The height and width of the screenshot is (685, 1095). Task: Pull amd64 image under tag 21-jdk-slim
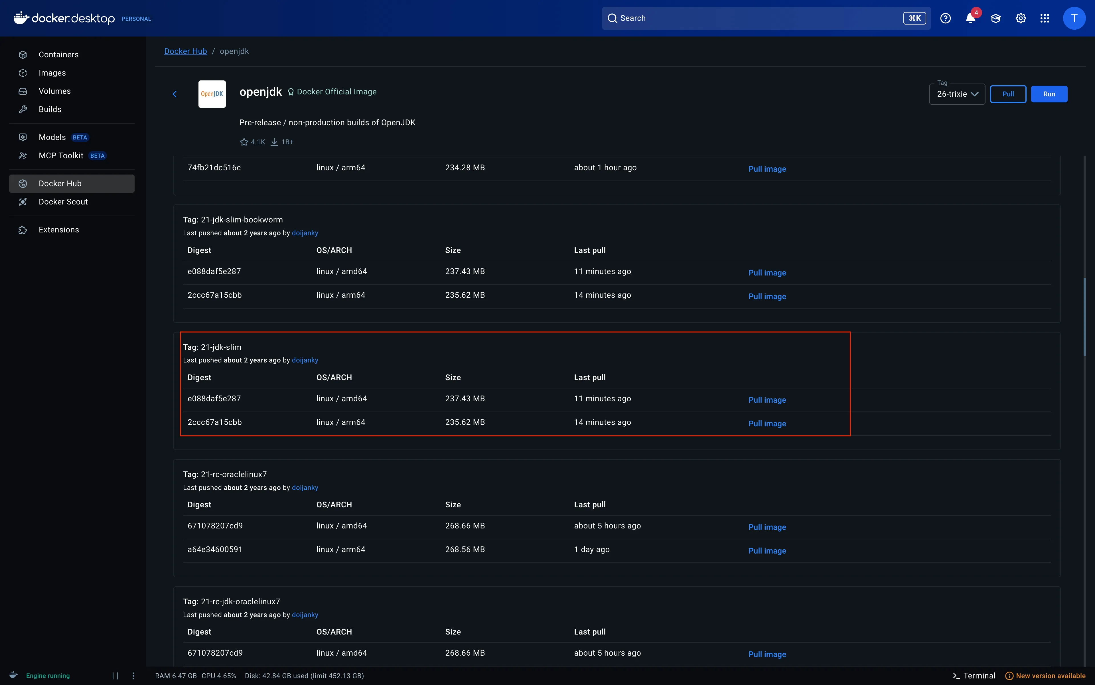767,400
